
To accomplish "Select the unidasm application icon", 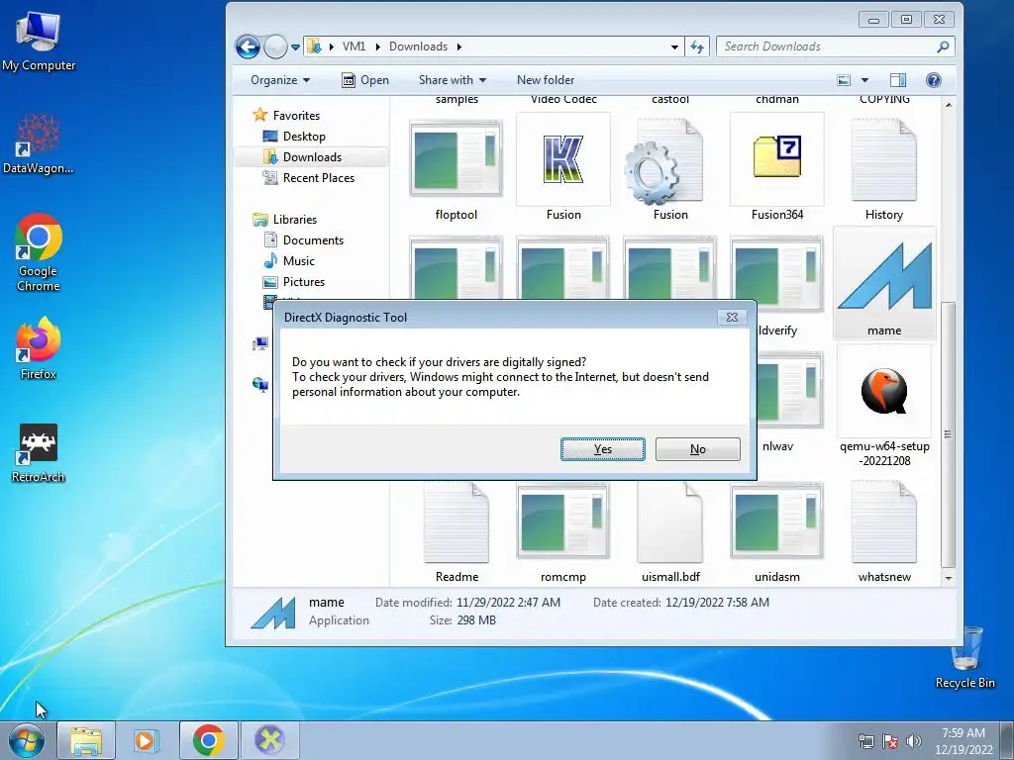I will tap(776, 522).
